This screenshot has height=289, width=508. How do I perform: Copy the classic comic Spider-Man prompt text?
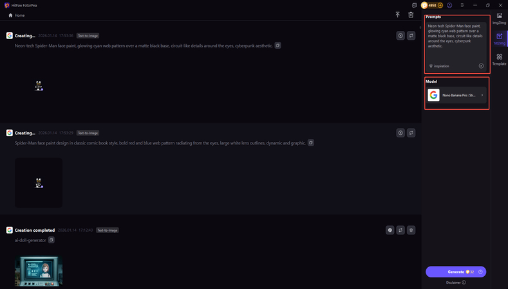pos(310,143)
